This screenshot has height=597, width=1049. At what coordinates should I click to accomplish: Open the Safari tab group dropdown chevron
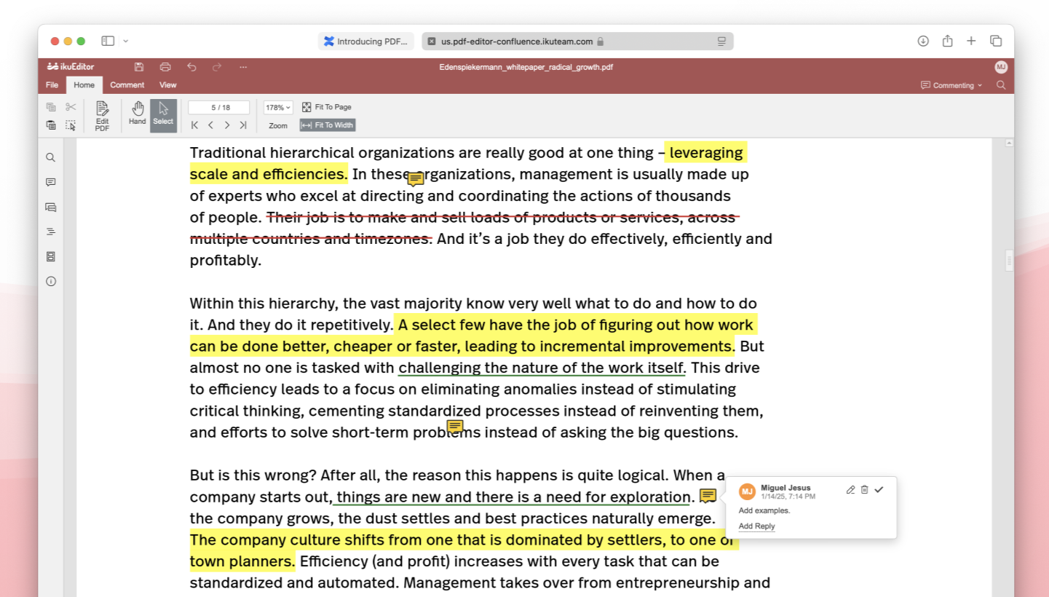pos(126,41)
